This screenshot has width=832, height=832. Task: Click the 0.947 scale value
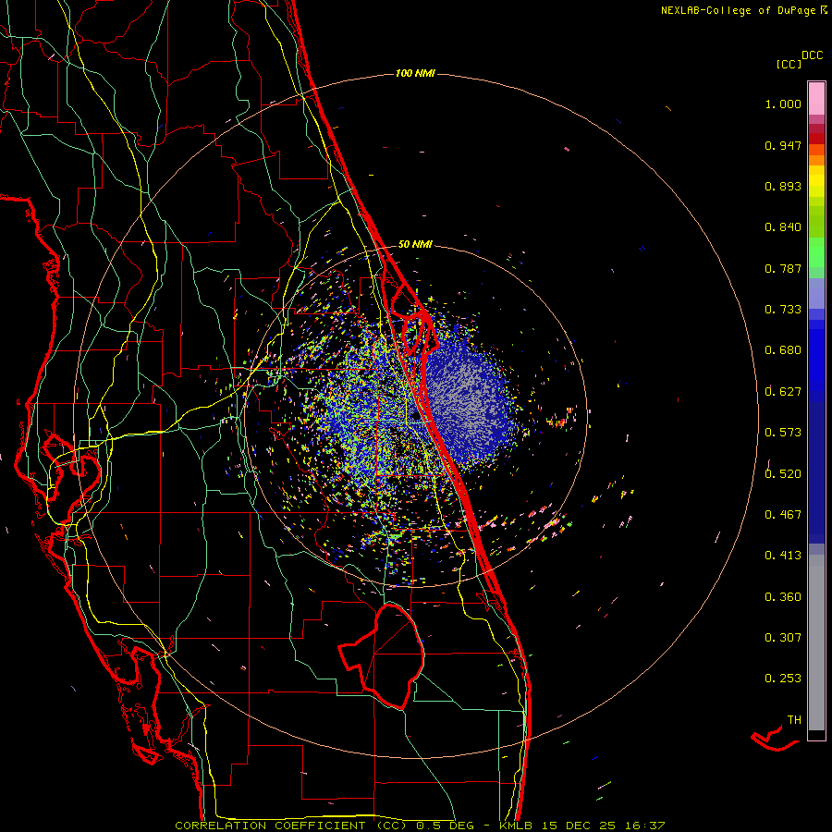(x=783, y=145)
